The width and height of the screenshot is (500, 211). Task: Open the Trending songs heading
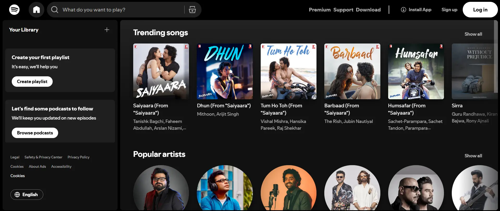161,33
